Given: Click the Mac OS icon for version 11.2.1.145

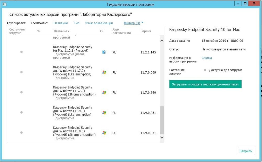Looking at the screenshot, I should 104,52.
